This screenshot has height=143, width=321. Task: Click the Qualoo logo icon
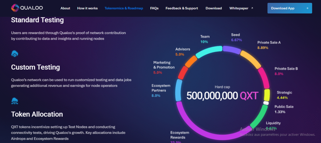(x=14, y=8)
